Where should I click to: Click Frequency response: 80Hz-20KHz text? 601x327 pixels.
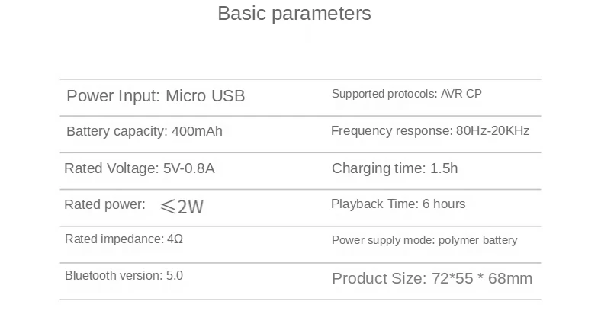coord(430,130)
